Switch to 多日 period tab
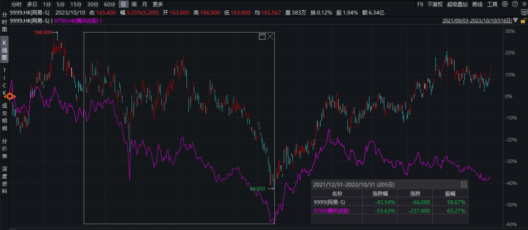Image resolution: width=528 pixels, height=230 pixels. [x=32, y=4]
